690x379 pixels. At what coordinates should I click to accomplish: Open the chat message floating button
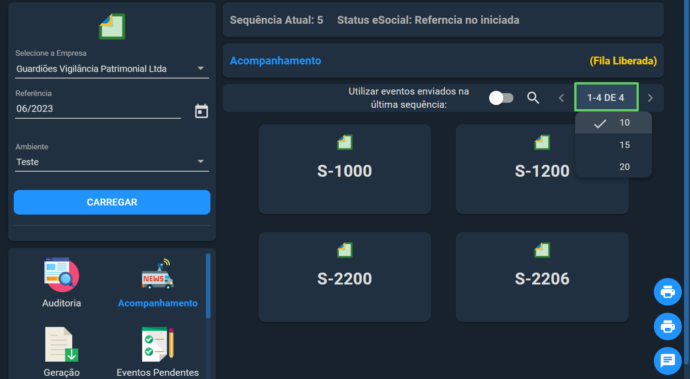[668, 361]
